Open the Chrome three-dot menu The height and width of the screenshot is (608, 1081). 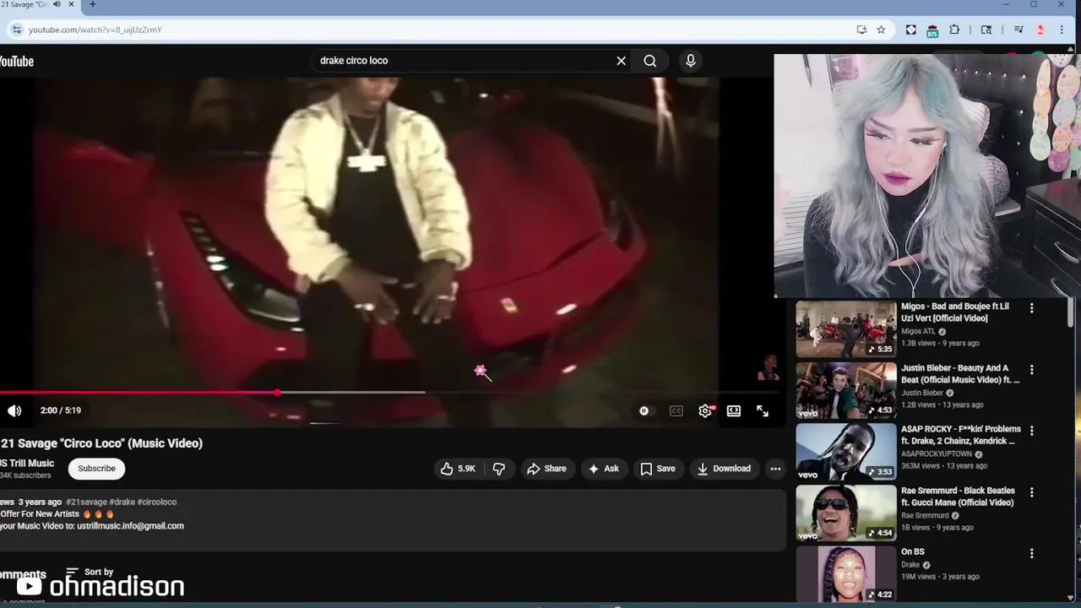point(1062,30)
